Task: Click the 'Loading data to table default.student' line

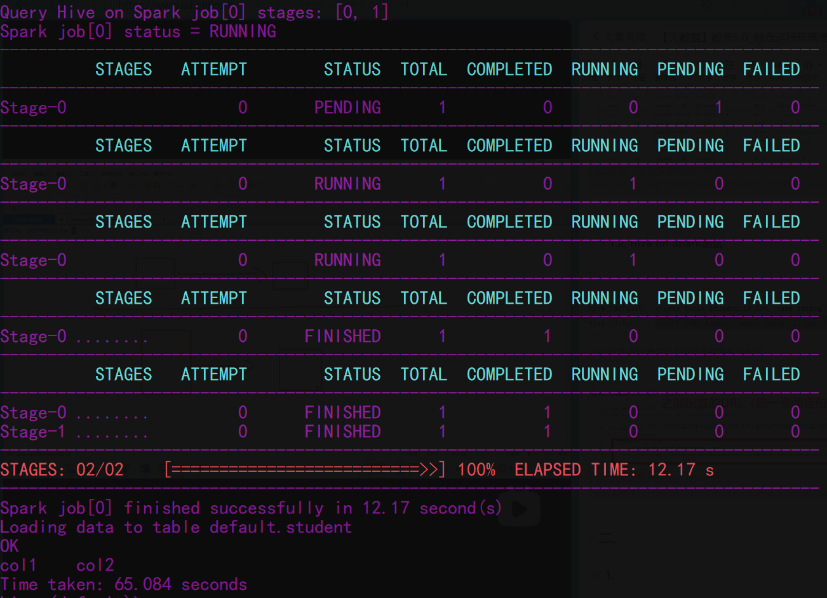Action: 176,527
